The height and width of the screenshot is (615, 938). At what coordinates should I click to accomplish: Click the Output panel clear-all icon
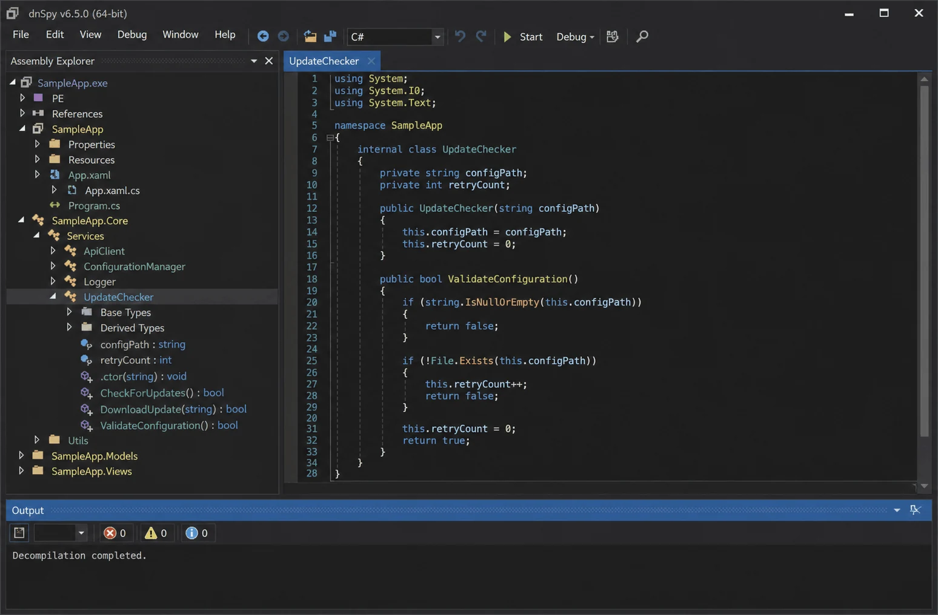(19, 533)
